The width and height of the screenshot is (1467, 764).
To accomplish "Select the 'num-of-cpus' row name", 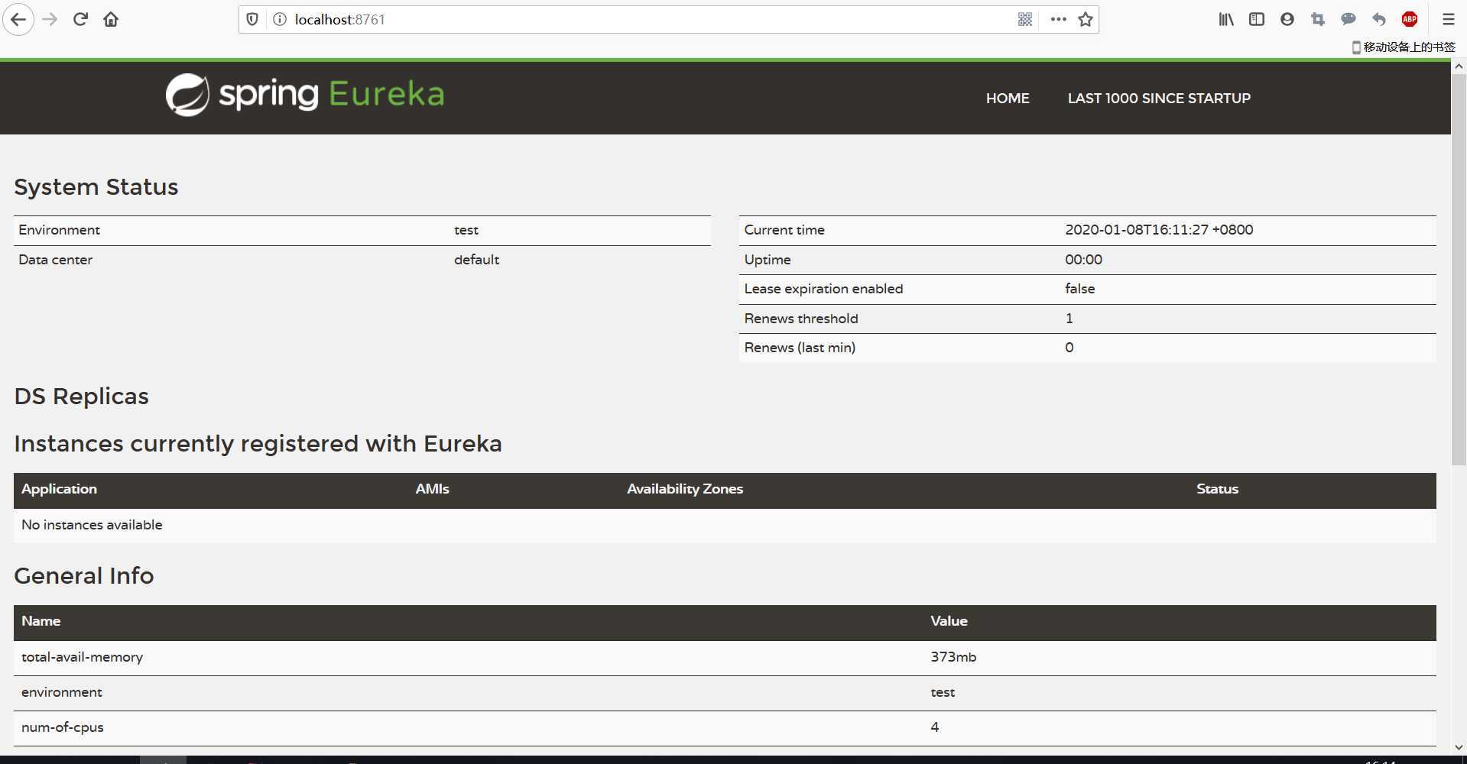I will [63, 727].
